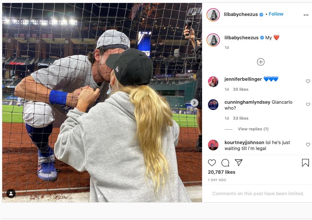Like kourtneyjjohnson's comment heart
This screenshot has width=312, height=220.
coord(307,144)
